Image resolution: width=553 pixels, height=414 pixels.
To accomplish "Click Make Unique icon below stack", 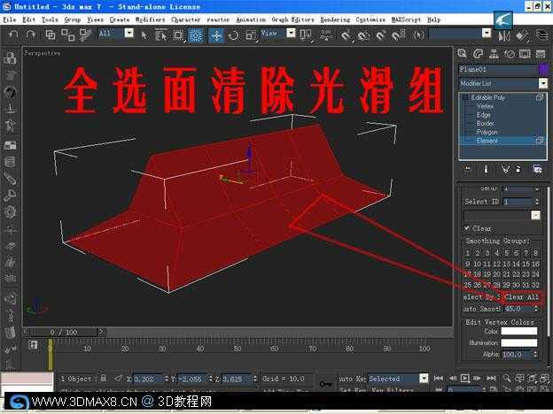I will click(505, 169).
